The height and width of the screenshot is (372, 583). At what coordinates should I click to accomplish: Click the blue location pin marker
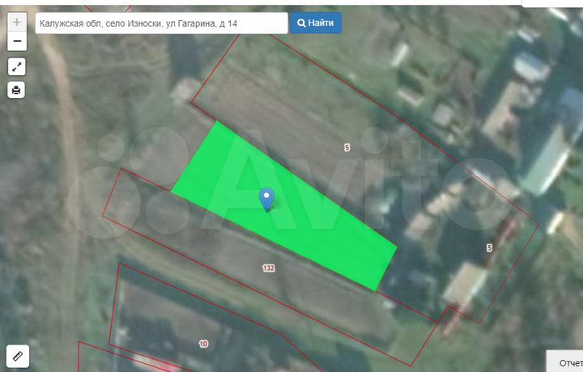point(266,197)
